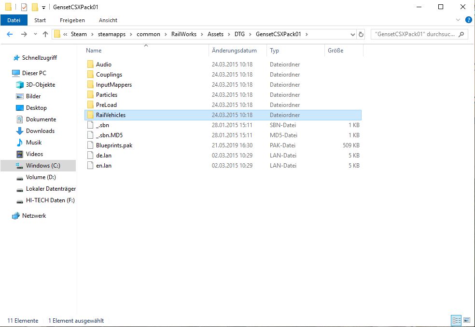The height and width of the screenshot is (327, 475).
Task: Open Dieser PC in the navigation pane
Action: tap(34, 73)
